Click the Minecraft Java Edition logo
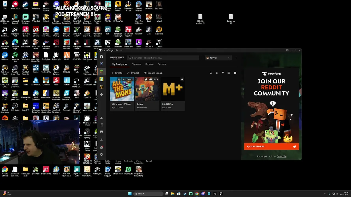The image size is (351, 197). point(117,58)
